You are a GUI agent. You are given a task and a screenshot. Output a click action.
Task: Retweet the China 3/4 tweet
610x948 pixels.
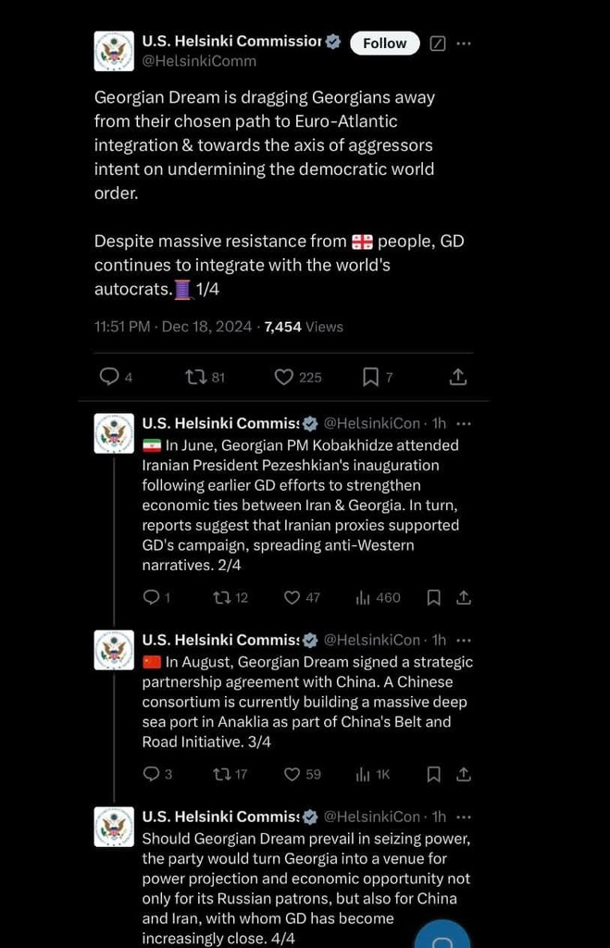pos(230,775)
